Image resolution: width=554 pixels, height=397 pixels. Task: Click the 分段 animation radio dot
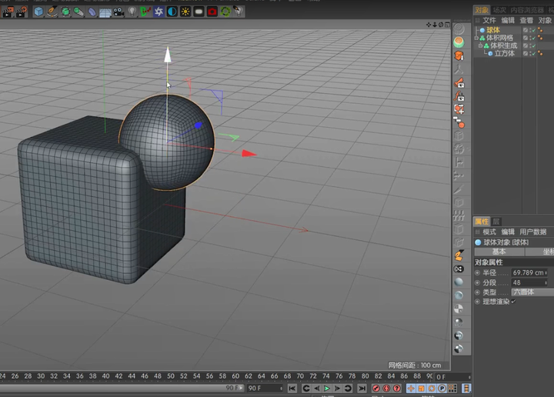(x=477, y=282)
